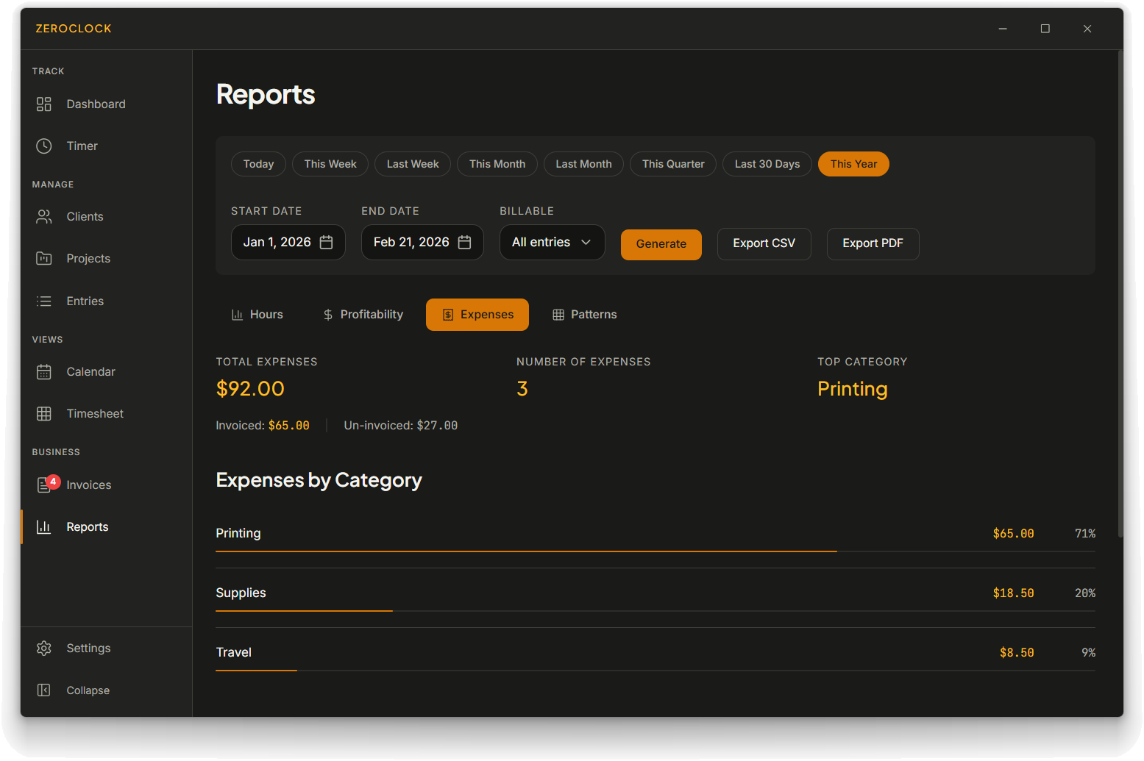1144x761 pixels.
Task: Click the Export CSV button
Action: 764,243
